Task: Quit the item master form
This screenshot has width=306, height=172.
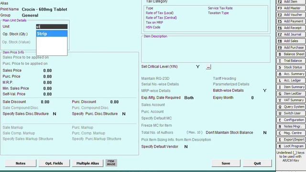Action: 257,163
